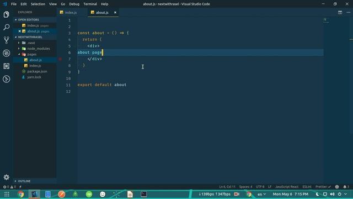
Task: Close the about.js editor tab
Action: [x=115, y=12]
